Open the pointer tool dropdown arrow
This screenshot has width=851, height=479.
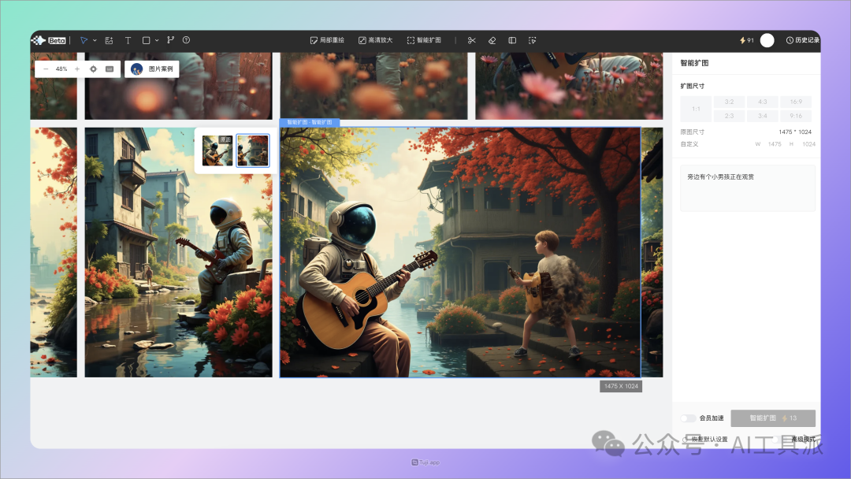[95, 40]
